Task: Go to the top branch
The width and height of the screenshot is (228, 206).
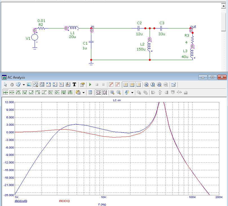Action: (70, 92)
